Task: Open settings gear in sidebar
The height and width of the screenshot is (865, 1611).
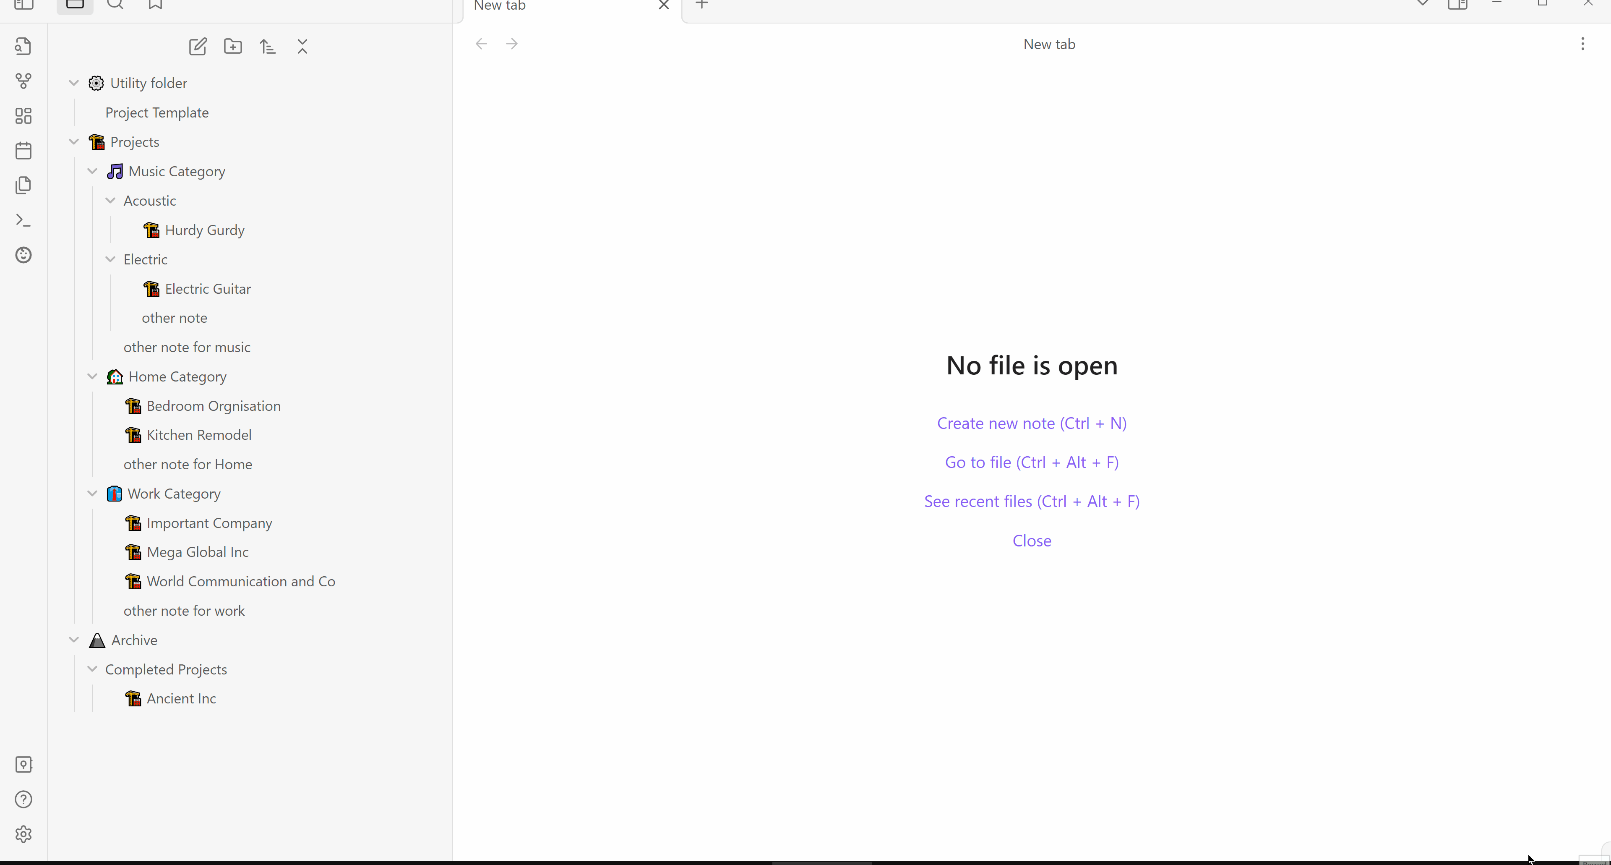Action: point(23,834)
